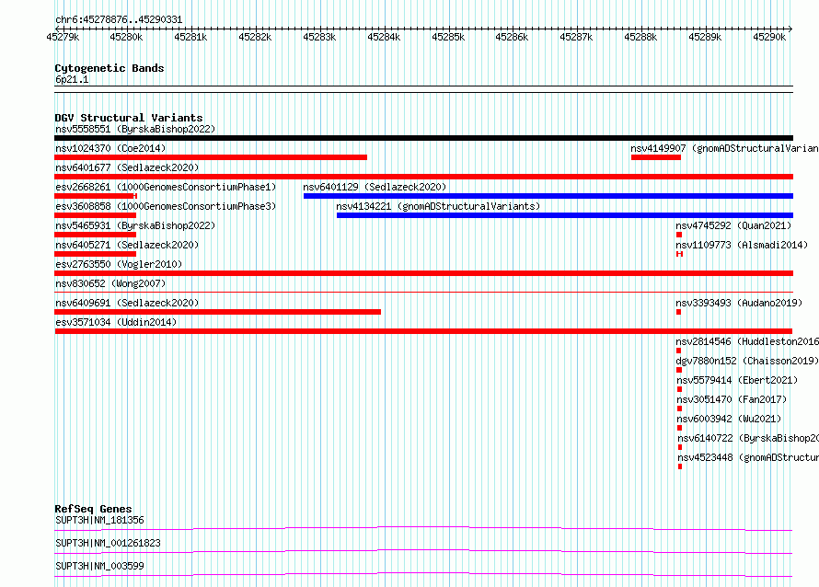
Task: Click the red nsv4149907 variant bar
Action: [x=655, y=157]
